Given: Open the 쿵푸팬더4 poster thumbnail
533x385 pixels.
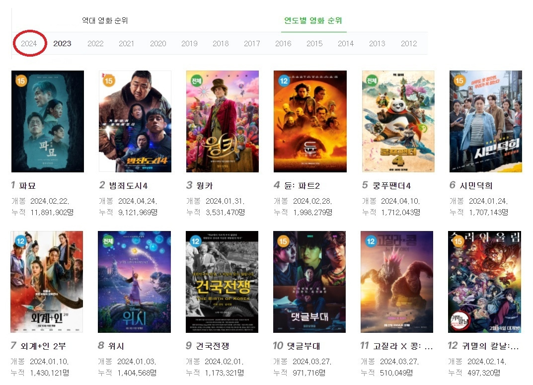Looking at the screenshot, I should click(398, 121).
